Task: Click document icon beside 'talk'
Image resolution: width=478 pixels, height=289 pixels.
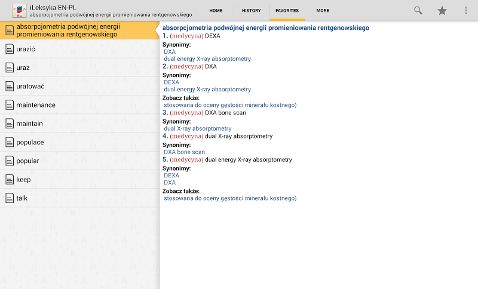Action: click(x=9, y=198)
